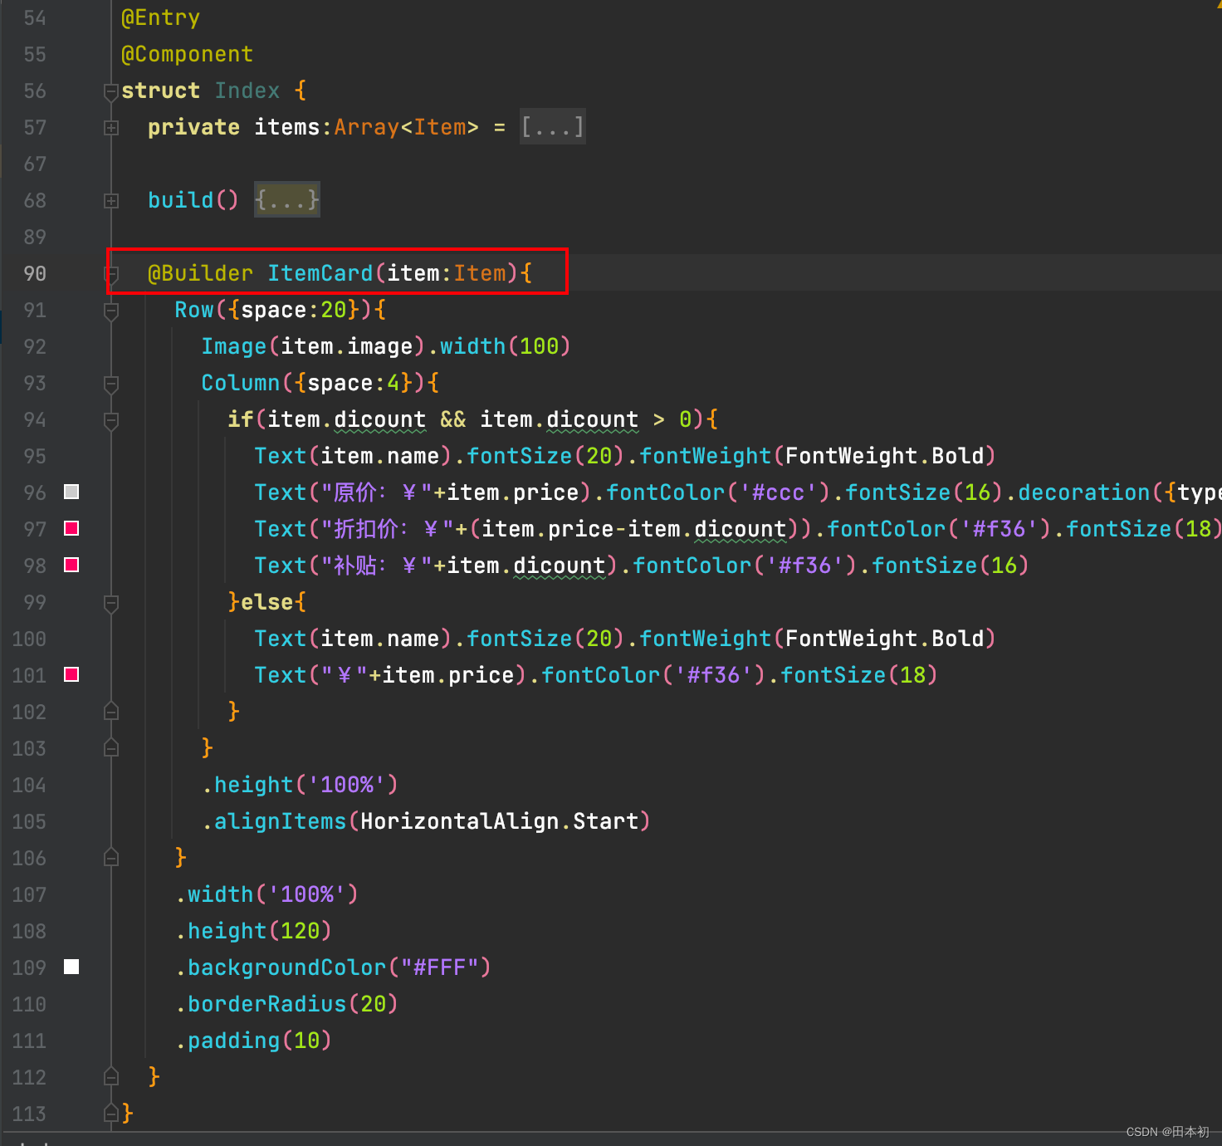Screen dimensions: 1222x1146
Task: Click .padding(10) on line 111
Action: tap(254, 1041)
